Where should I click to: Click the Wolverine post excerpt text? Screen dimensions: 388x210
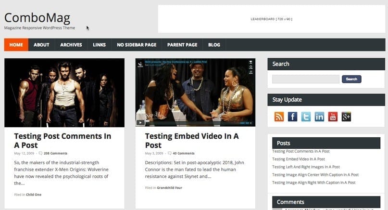coord(62,173)
